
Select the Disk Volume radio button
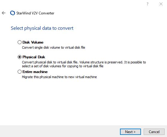coord(19,42)
